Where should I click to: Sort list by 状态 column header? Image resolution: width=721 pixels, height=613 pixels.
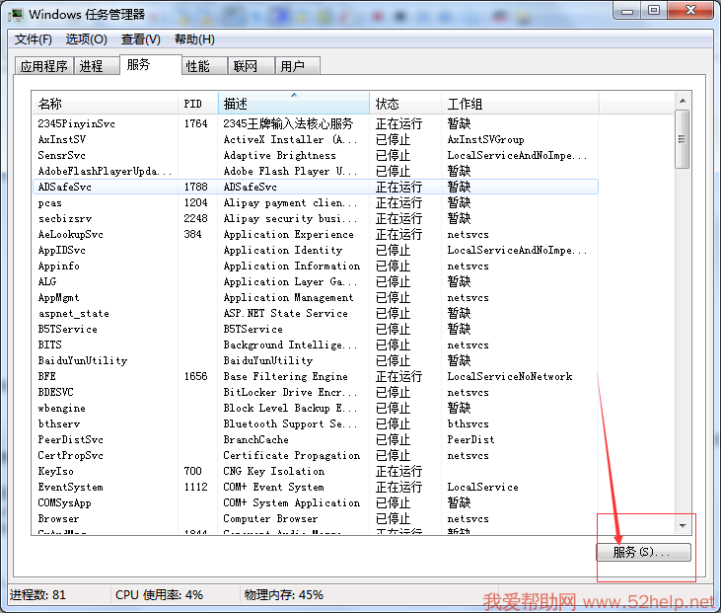[404, 104]
